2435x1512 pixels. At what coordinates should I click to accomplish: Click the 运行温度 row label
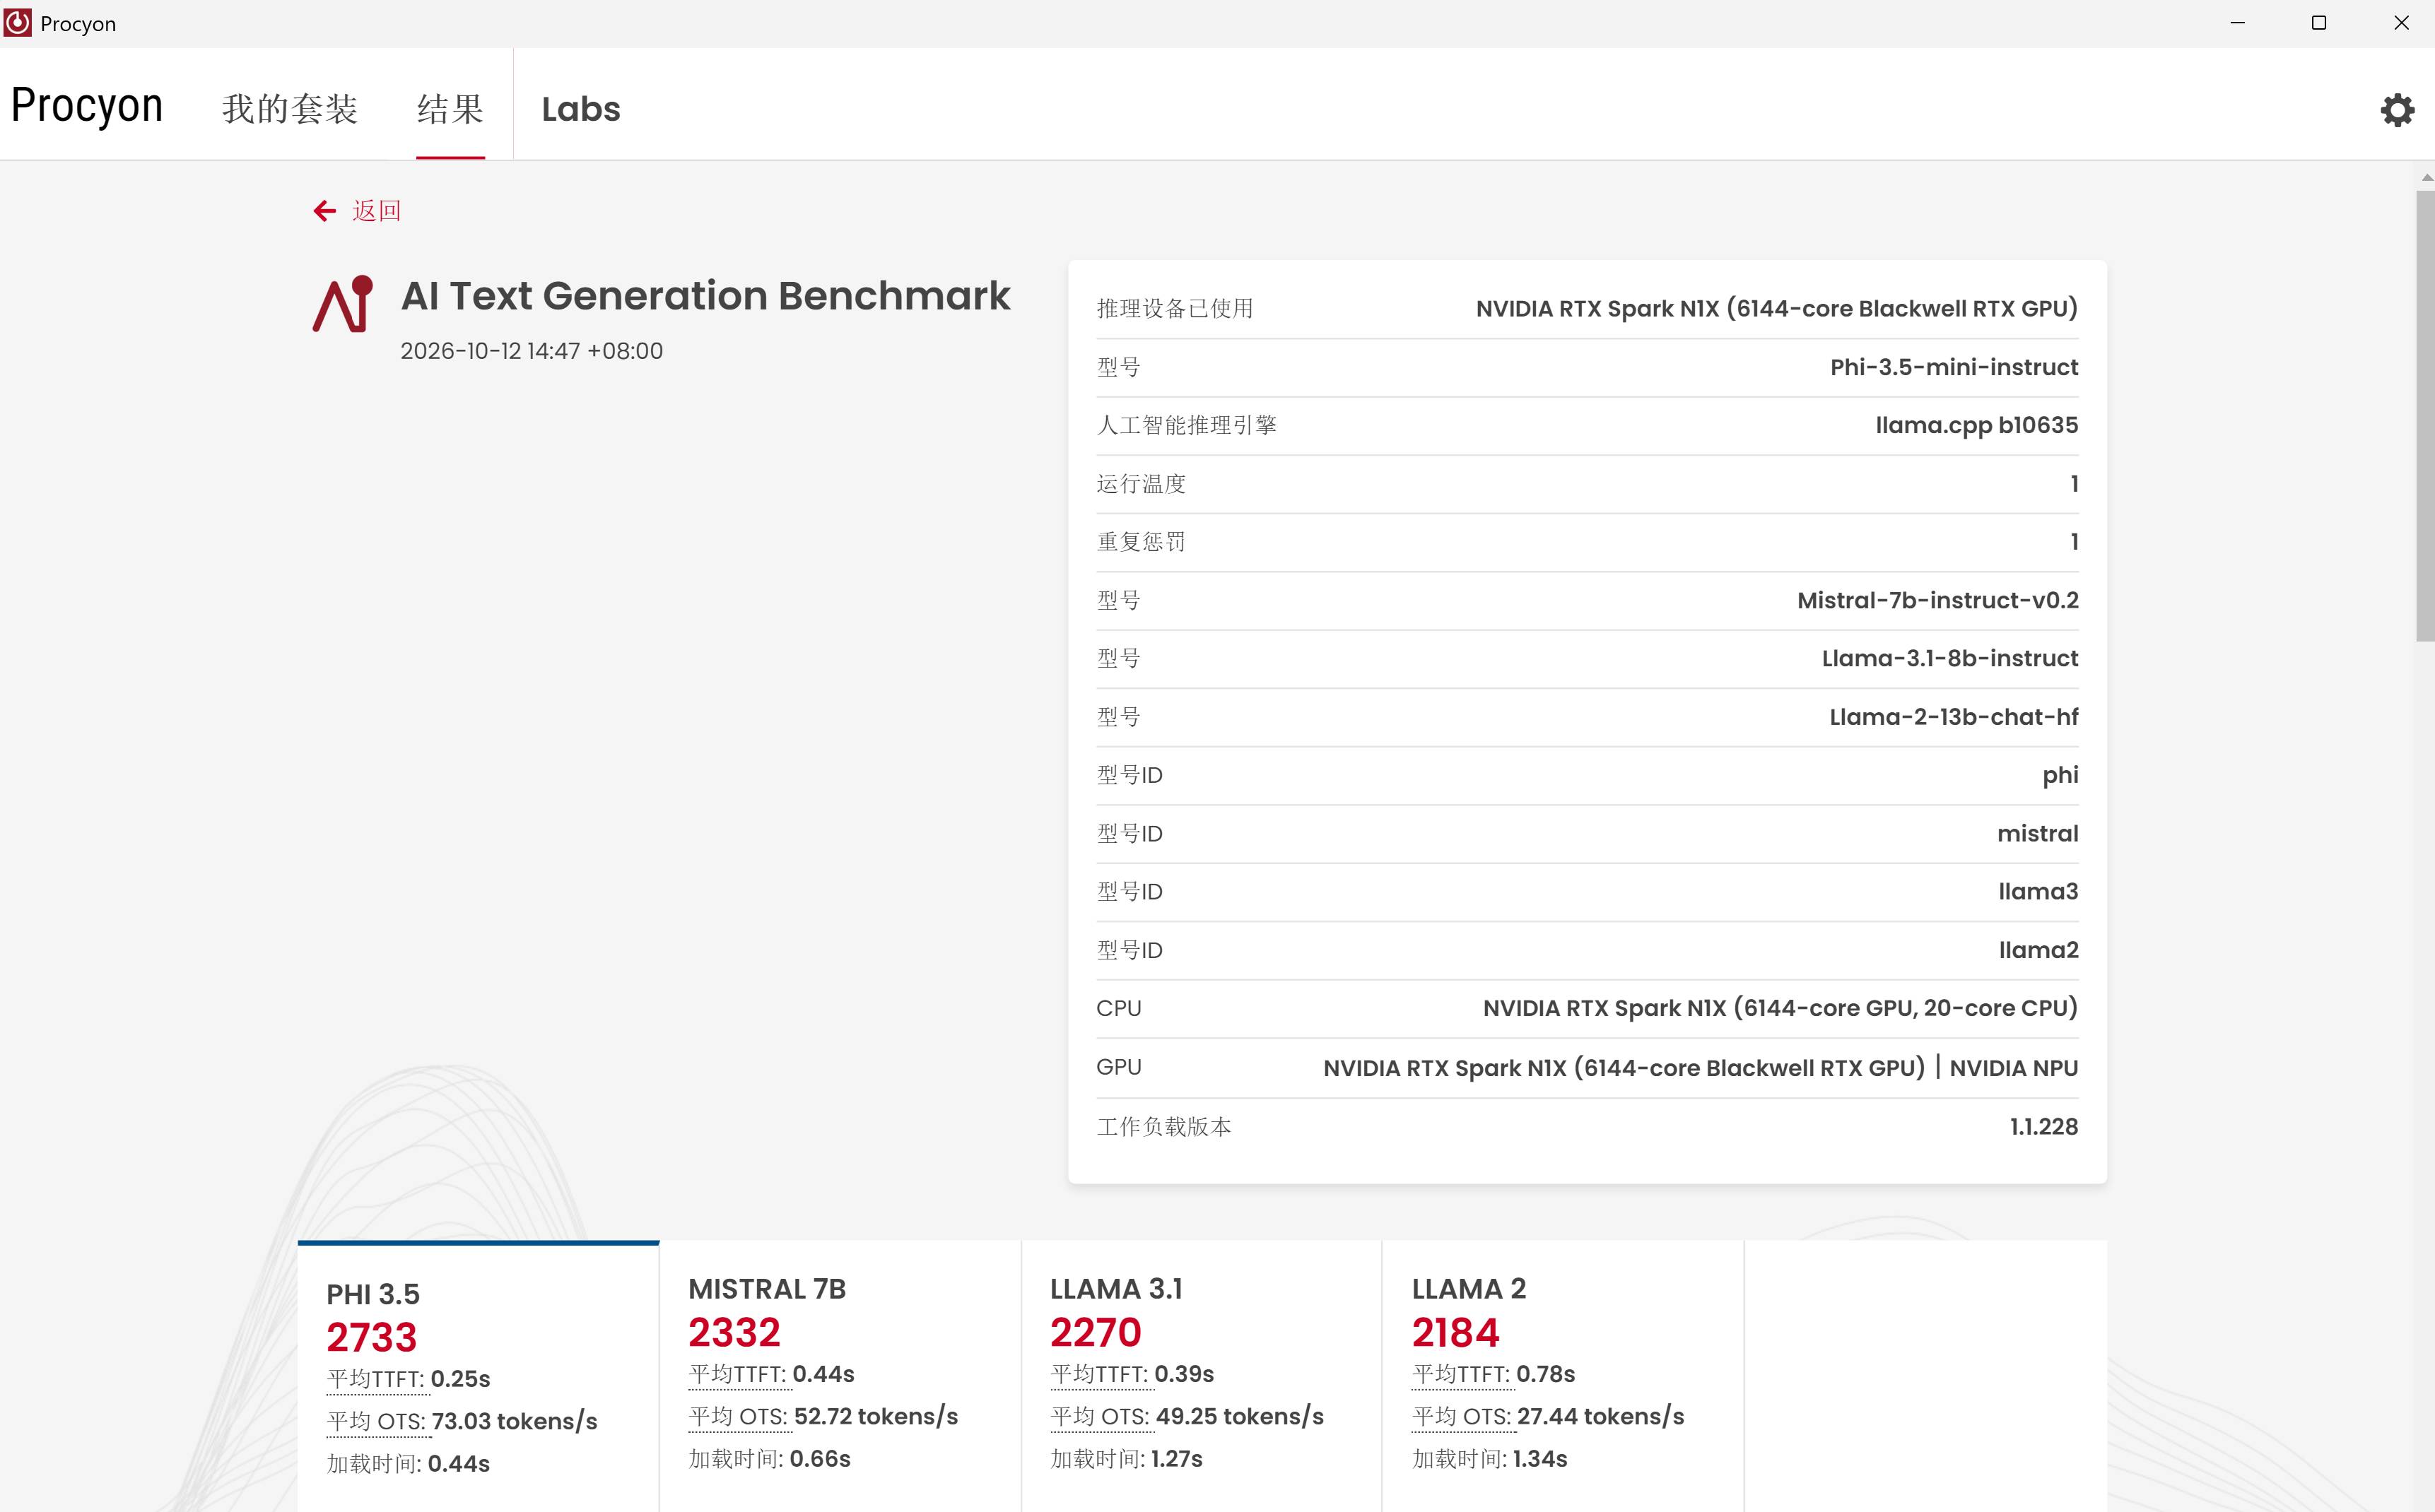pyautogui.click(x=1142, y=484)
